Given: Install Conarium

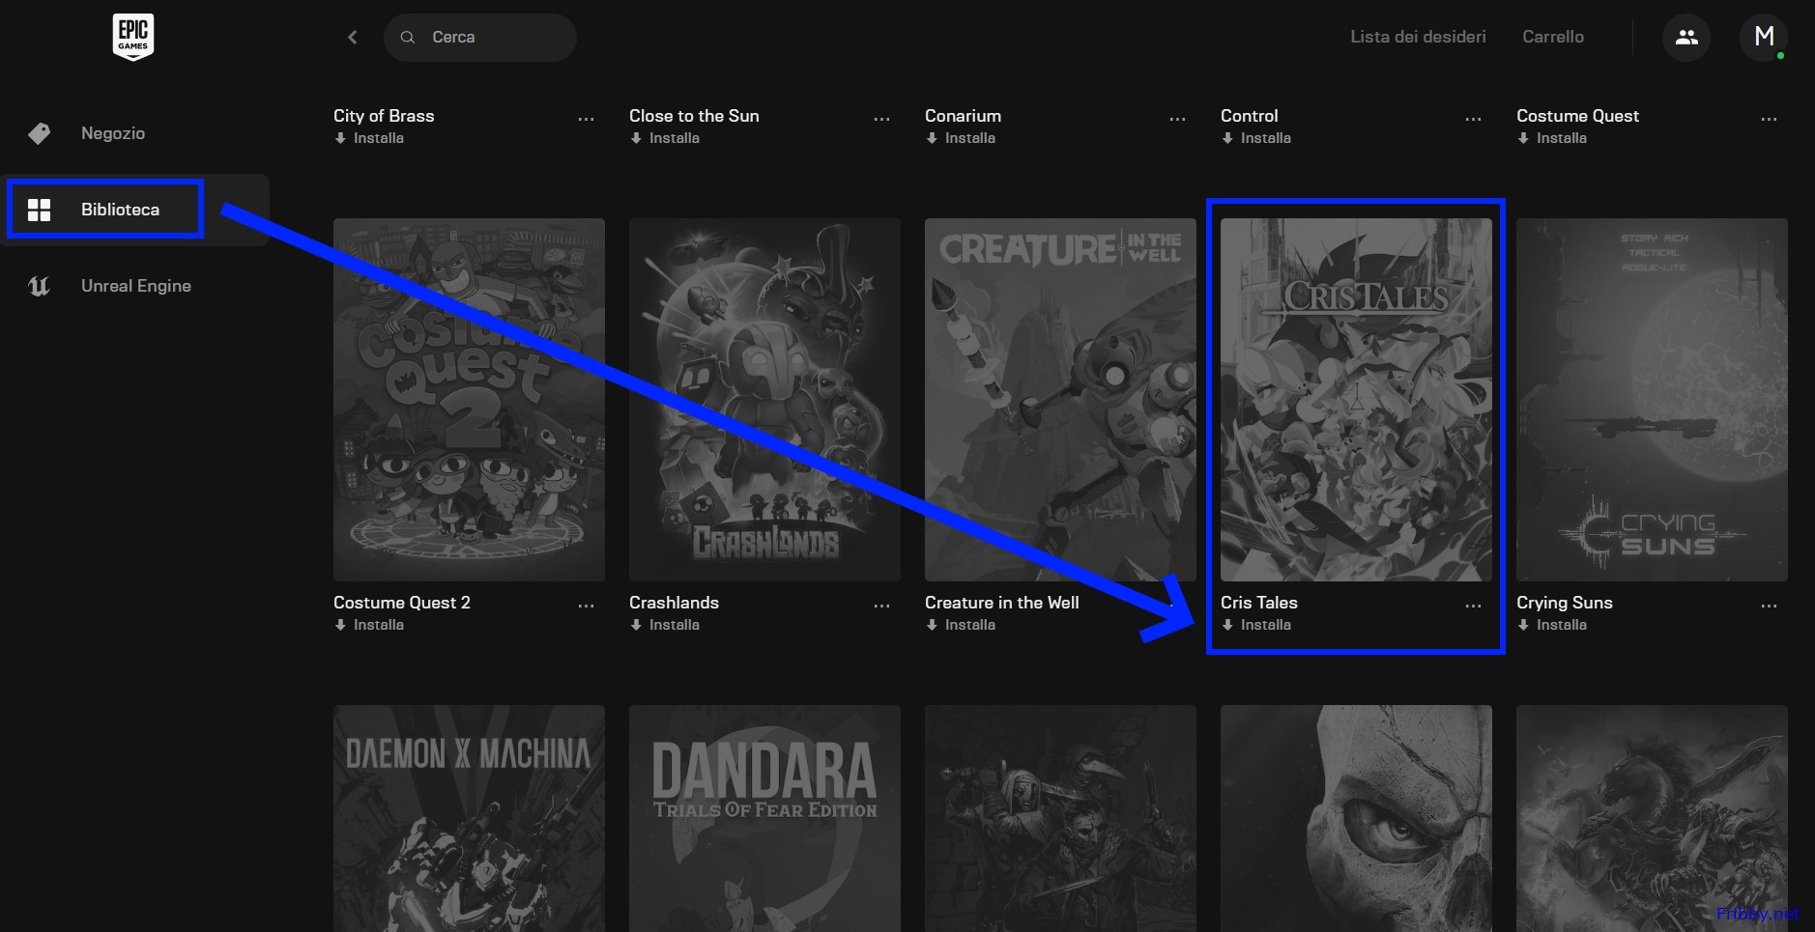Looking at the screenshot, I should click(961, 138).
